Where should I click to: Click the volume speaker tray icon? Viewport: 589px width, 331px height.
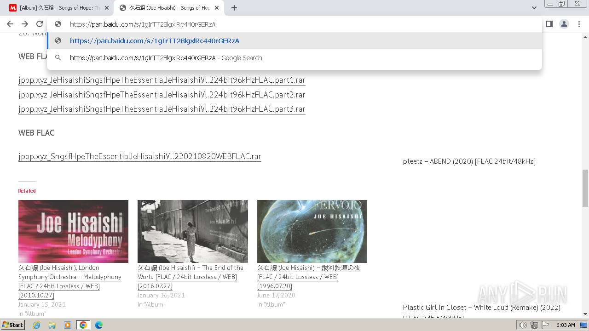tap(523, 325)
